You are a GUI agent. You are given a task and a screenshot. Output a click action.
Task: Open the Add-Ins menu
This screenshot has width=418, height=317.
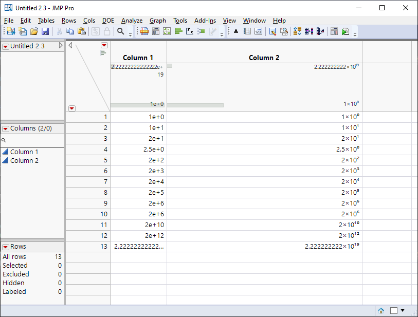tap(205, 21)
